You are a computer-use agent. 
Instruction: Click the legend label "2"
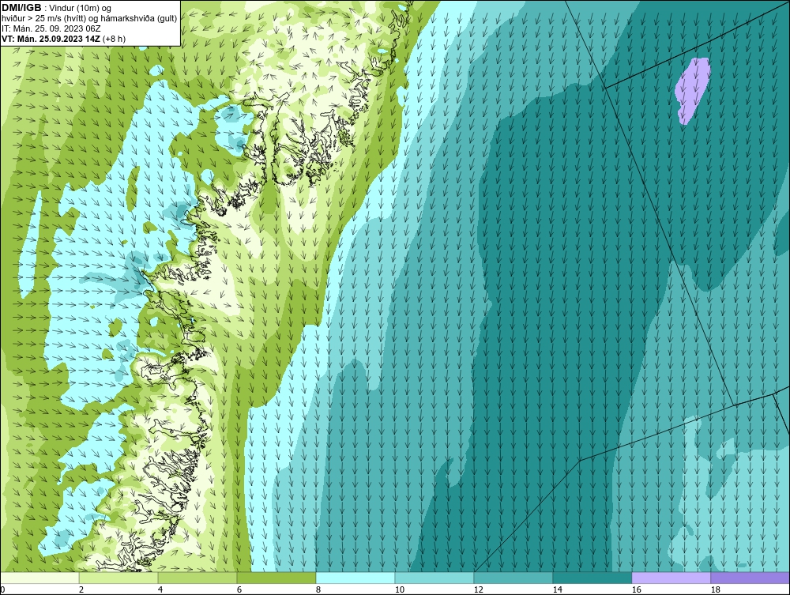point(81,589)
